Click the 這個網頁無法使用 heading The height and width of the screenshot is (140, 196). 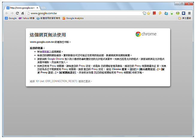pos(48,35)
